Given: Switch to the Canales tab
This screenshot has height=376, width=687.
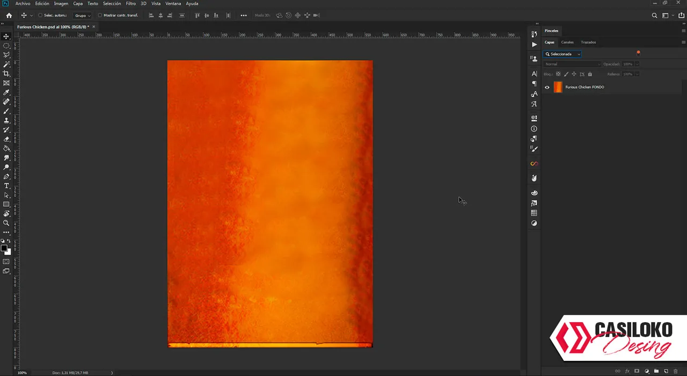Looking at the screenshot, I should [x=567, y=42].
